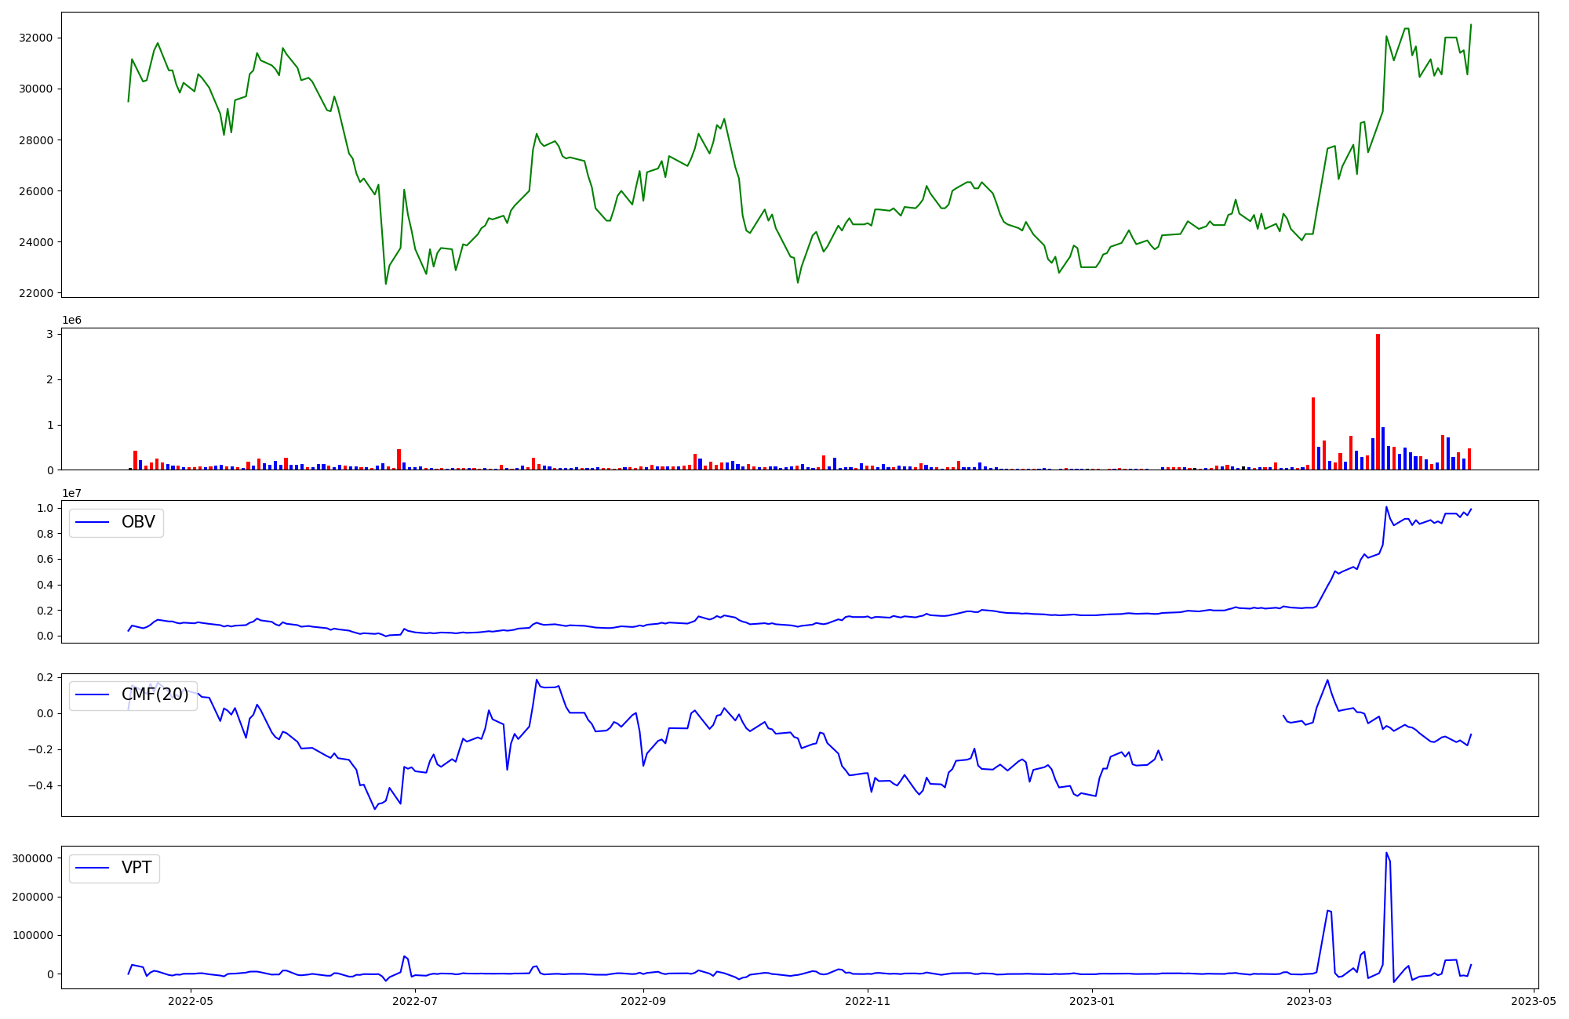Click the blue line sample in VPT legend
1569x1019 pixels.
(92, 868)
